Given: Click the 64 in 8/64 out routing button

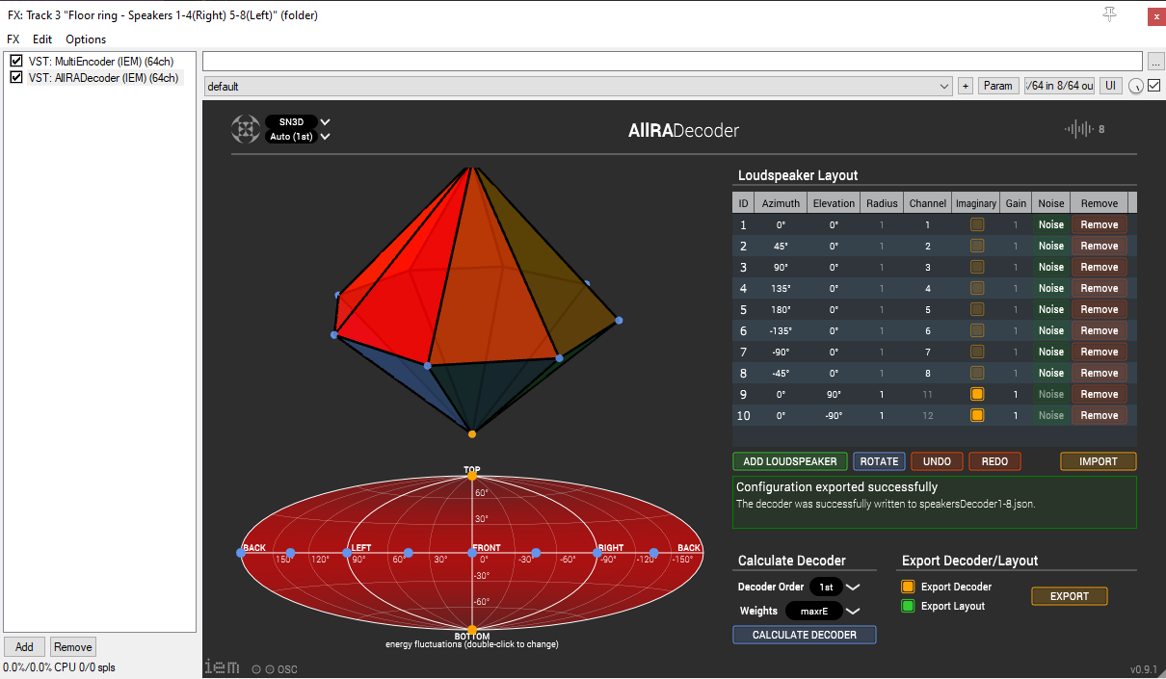Looking at the screenshot, I should click(x=1060, y=86).
